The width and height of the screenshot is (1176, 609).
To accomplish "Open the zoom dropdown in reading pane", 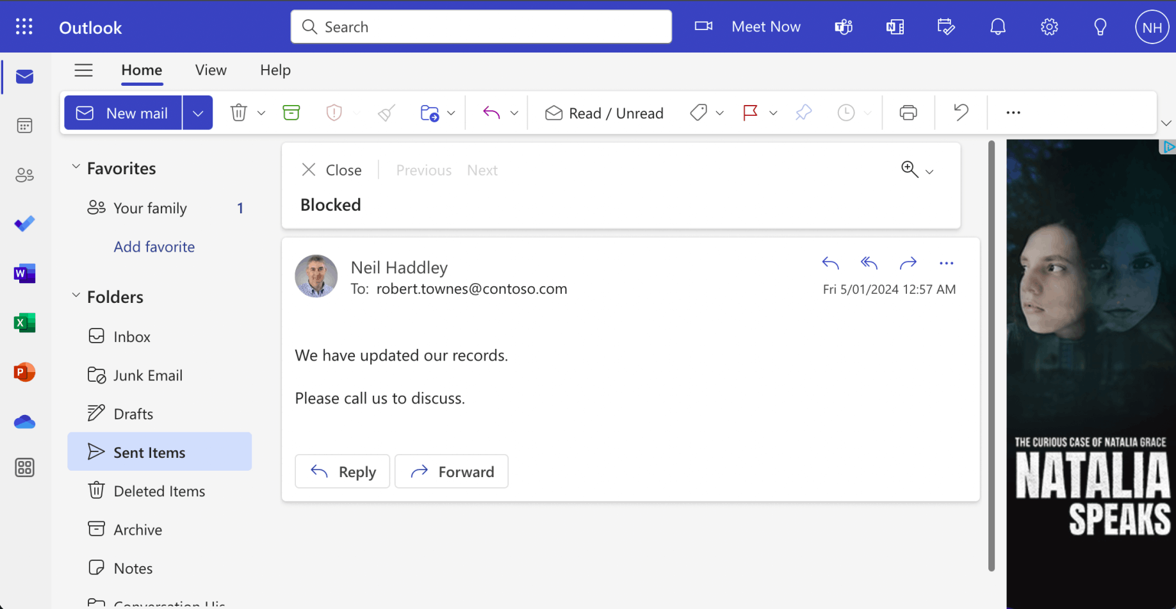I will 929,171.
